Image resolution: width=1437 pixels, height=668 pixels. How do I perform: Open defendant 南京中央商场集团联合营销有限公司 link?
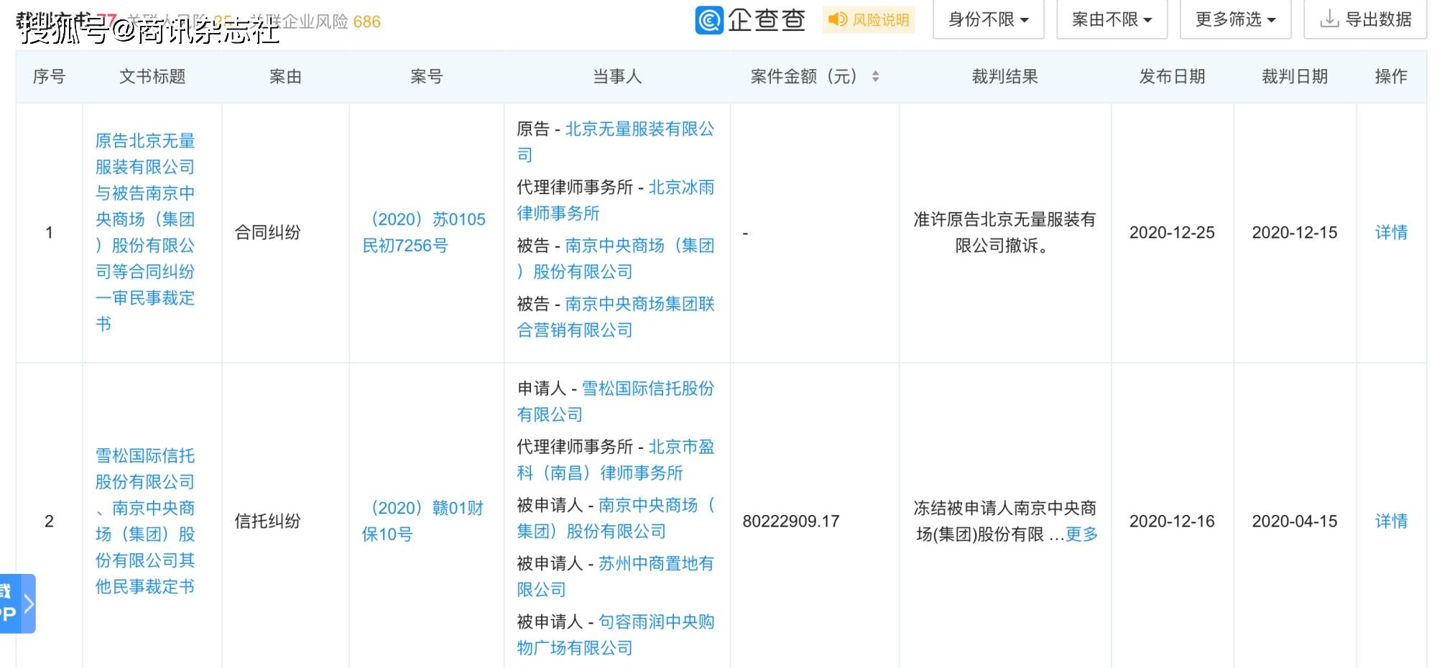[615, 317]
